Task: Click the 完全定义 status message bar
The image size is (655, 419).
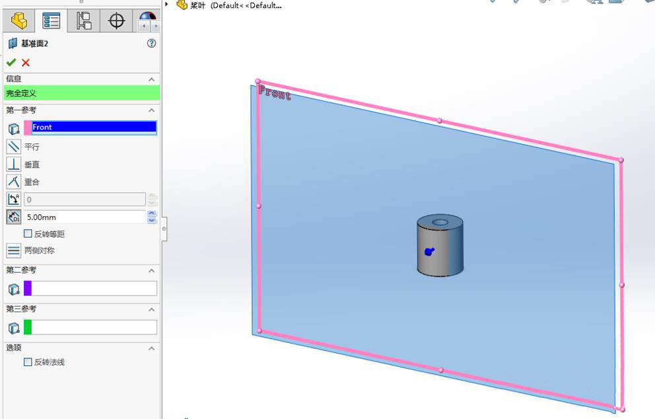Action: [81, 93]
